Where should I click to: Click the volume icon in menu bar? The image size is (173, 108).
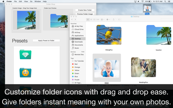click(x=138, y=1)
